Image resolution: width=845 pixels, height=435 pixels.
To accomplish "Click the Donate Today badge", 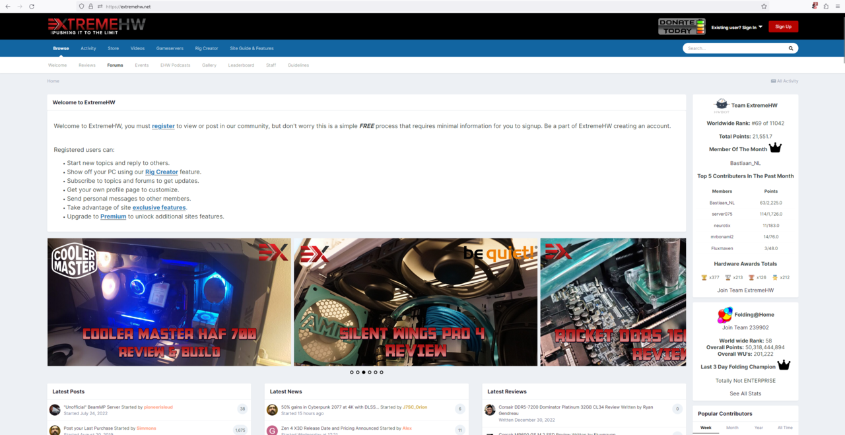I will pyautogui.click(x=681, y=26).
